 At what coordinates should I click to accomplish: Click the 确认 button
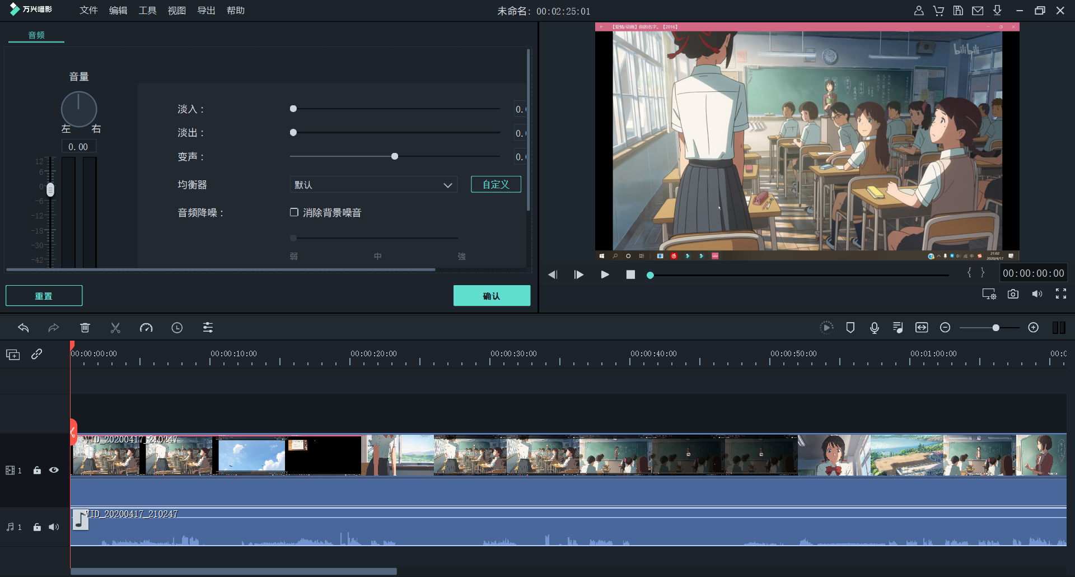(492, 296)
